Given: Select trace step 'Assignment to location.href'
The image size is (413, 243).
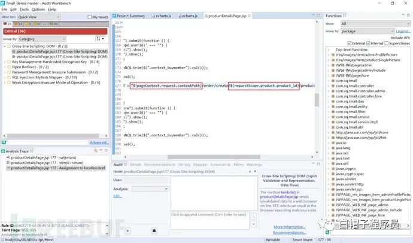Looking at the screenshot, I should (56, 168).
